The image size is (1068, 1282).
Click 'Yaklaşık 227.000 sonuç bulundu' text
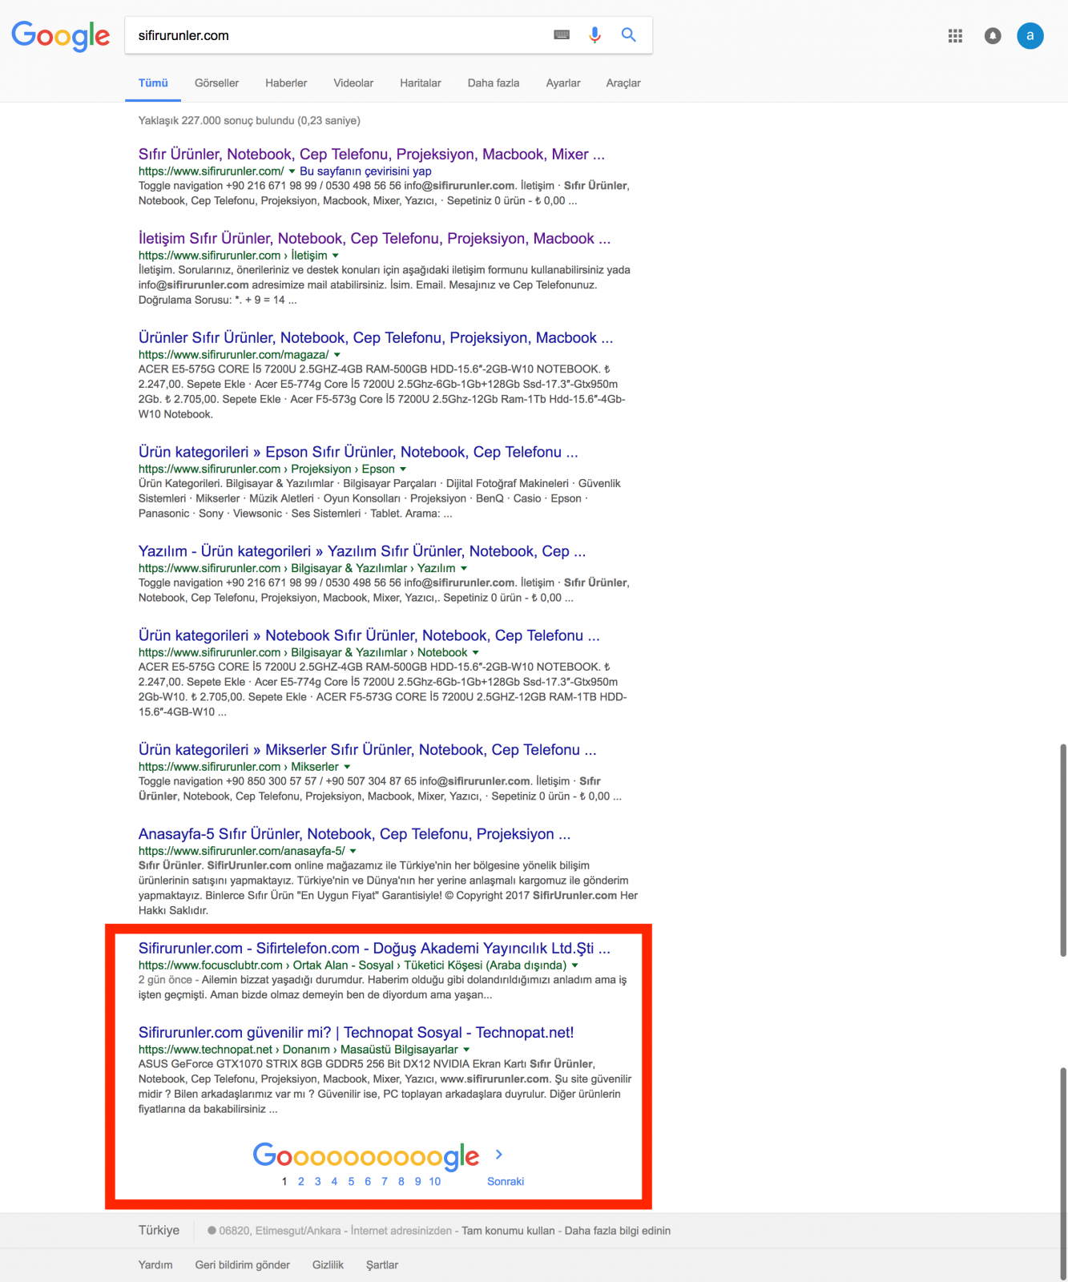249,121
